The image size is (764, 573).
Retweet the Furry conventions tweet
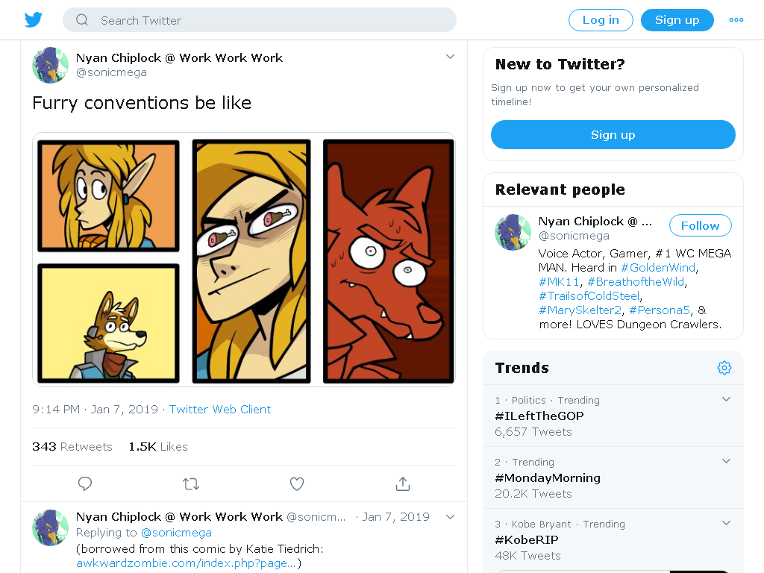point(191,483)
